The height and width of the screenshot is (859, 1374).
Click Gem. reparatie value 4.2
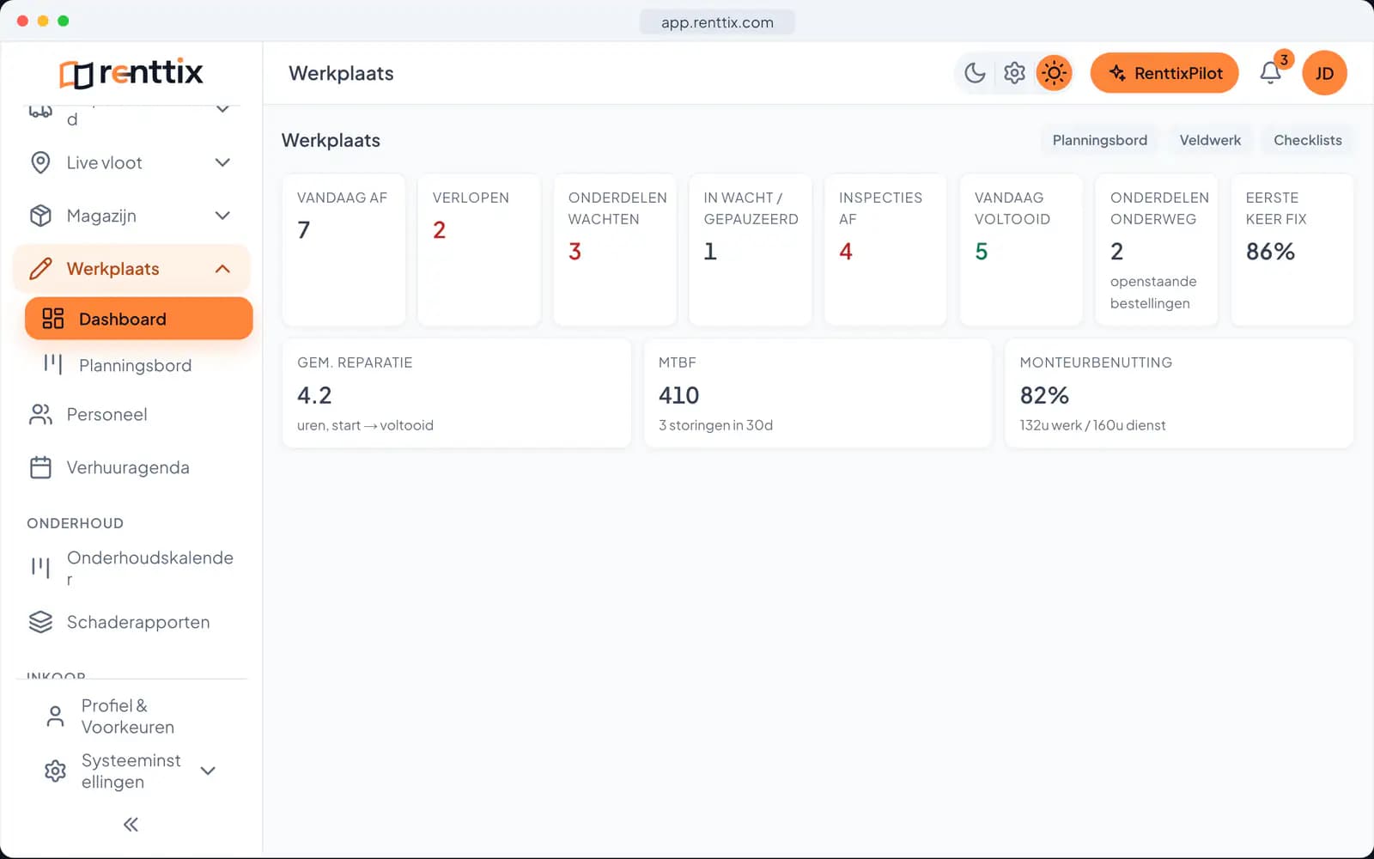(314, 395)
